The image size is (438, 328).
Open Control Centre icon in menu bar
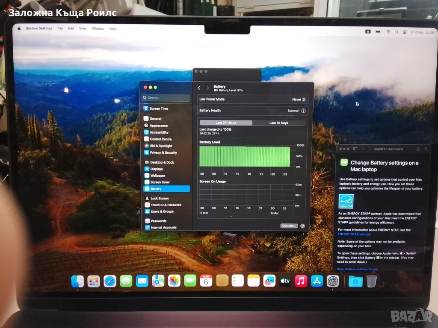[x=405, y=32]
